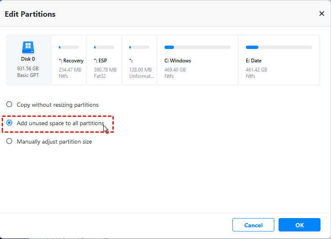Viewport: 331px width, 239px height.
Task: Click the E: Date usage bar
Action: pos(279,47)
